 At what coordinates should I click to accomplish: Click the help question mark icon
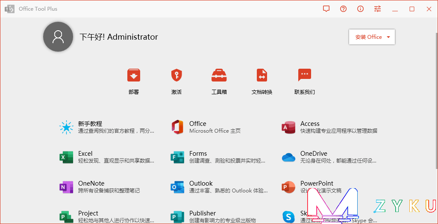(343, 9)
